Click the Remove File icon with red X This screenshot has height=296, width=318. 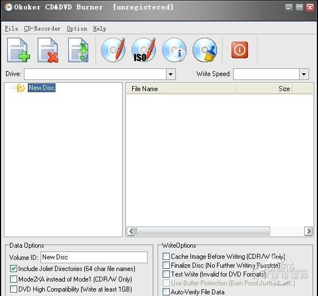[x=48, y=50]
